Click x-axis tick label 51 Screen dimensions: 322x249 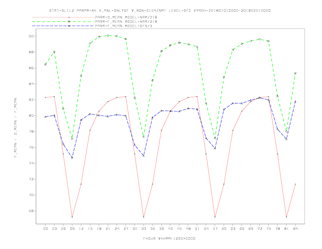(197, 229)
